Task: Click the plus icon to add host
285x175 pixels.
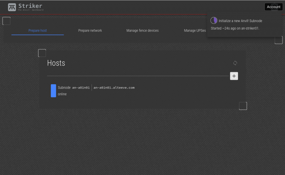Action: point(234,76)
